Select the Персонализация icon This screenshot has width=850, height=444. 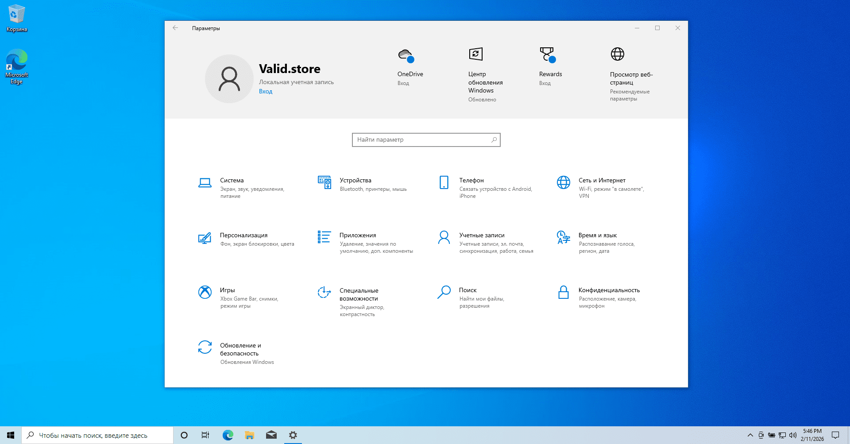click(x=205, y=238)
